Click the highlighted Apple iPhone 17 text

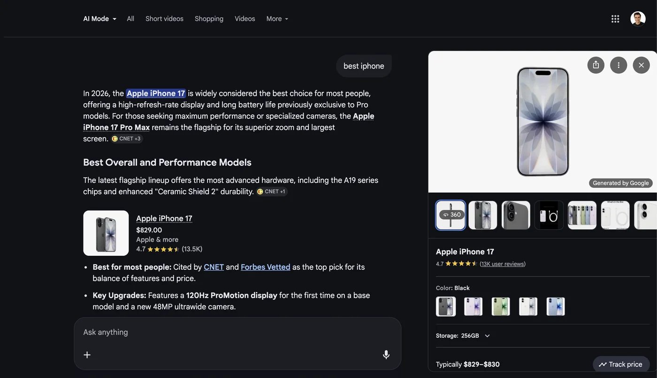(x=156, y=93)
